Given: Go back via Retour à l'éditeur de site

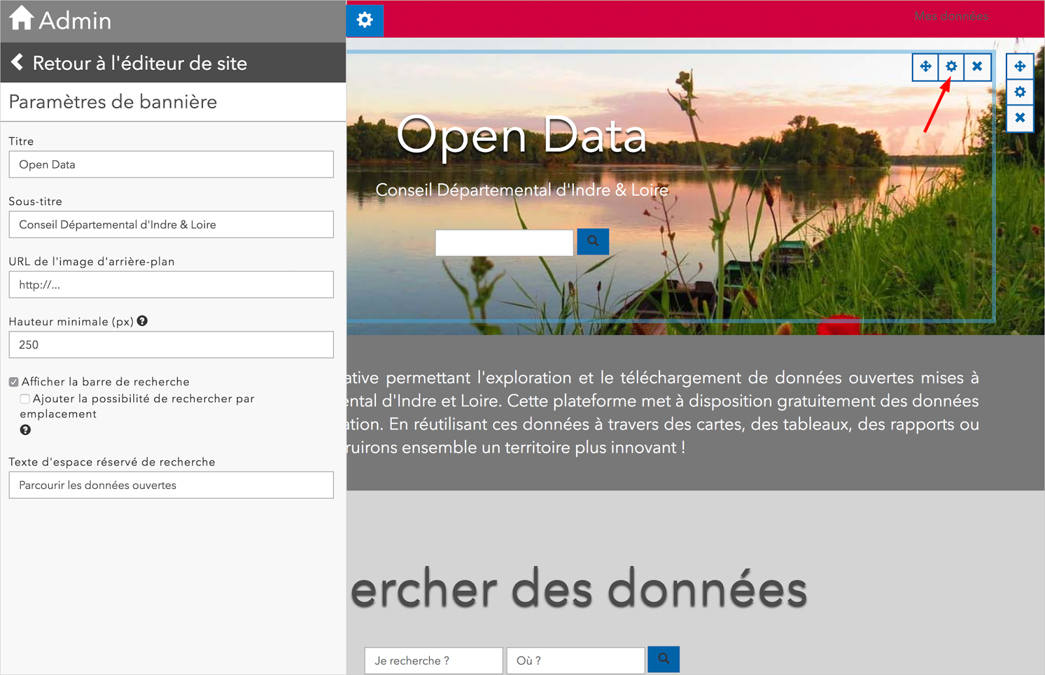Looking at the screenshot, I should 140,63.
